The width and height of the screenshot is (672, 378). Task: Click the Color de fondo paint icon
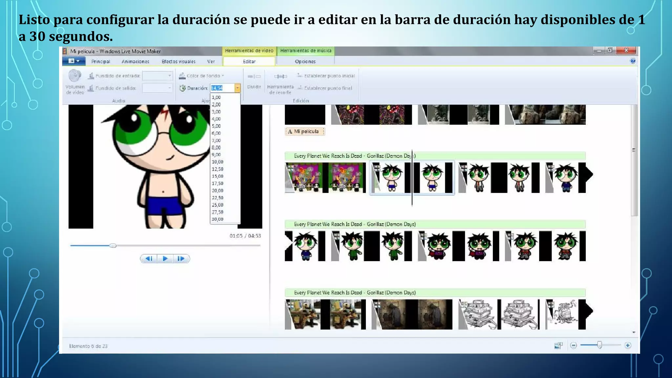182,76
